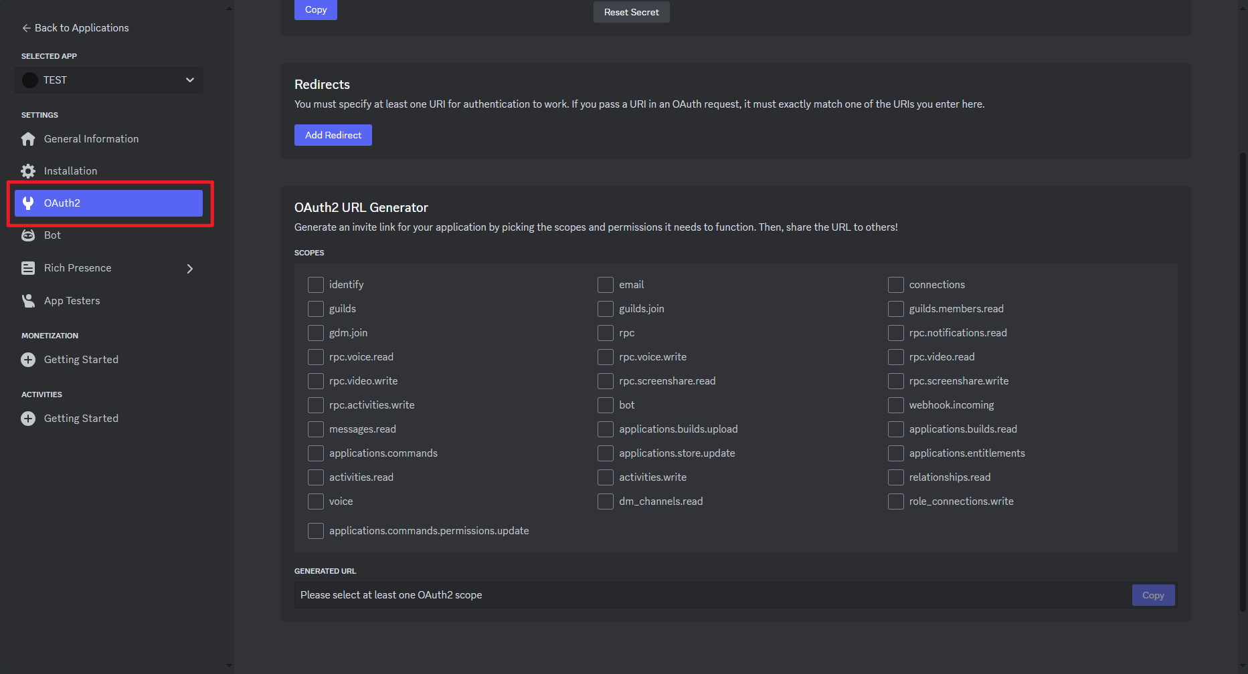1248x674 pixels.
Task: Check the activities.write scope
Action: click(x=606, y=477)
